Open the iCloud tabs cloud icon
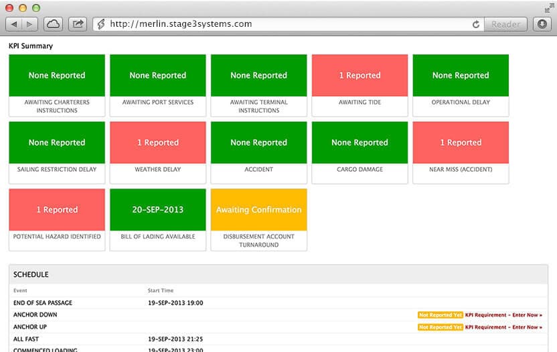Image resolution: width=557 pixels, height=352 pixels. pyautogui.click(x=54, y=24)
